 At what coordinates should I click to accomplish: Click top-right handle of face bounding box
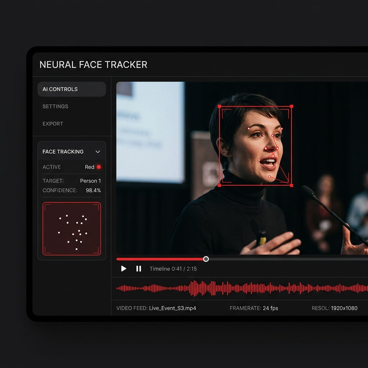point(291,106)
